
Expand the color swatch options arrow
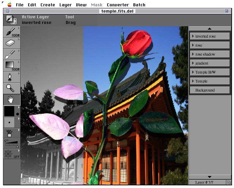click(x=19, y=107)
